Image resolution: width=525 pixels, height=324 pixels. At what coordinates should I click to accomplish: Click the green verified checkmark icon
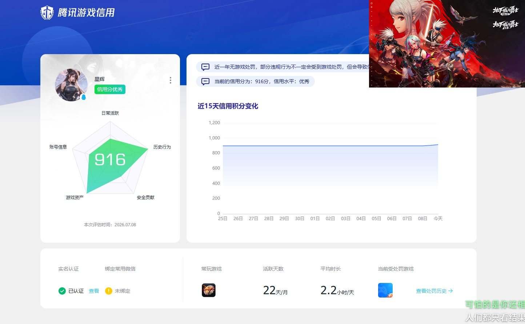click(x=62, y=291)
